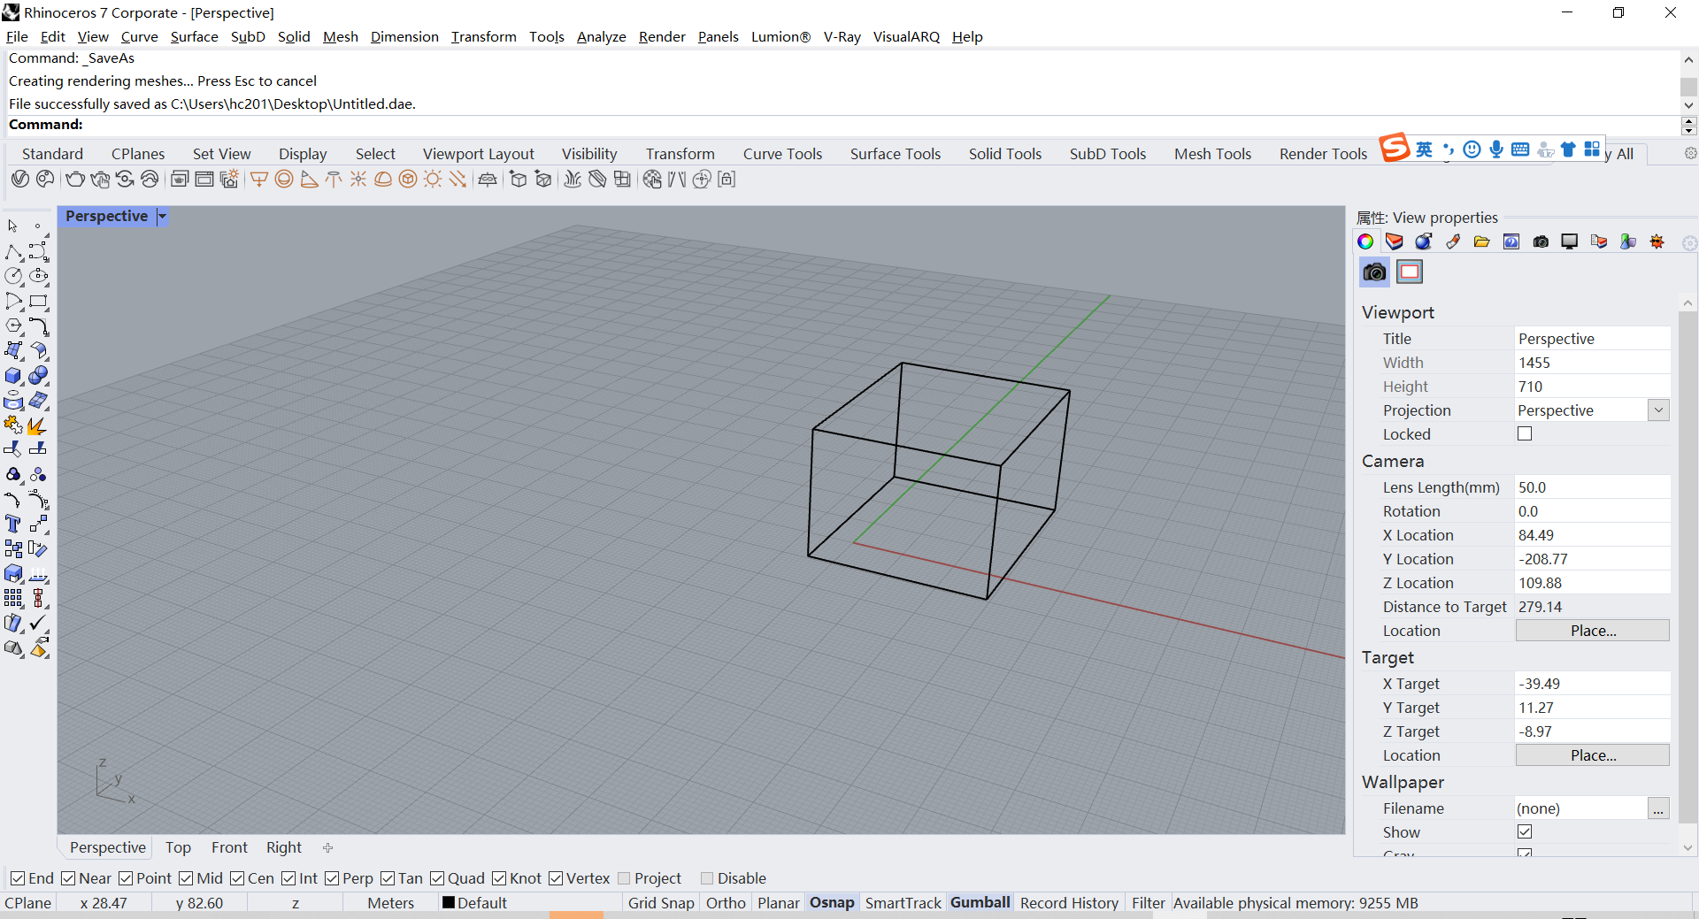This screenshot has width=1699, height=919.
Task: Toggle the Locked viewport checkbox
Action: (1525, 434)
